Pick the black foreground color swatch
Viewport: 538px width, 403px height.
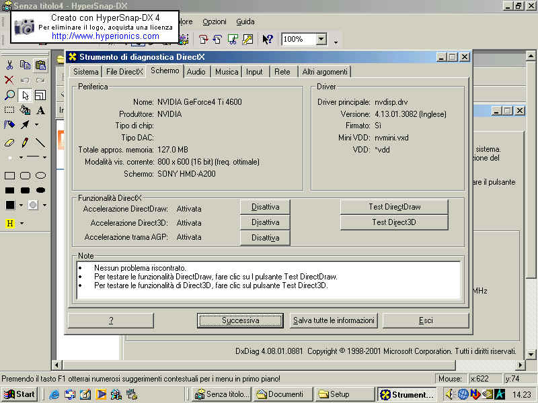[10, 205]
